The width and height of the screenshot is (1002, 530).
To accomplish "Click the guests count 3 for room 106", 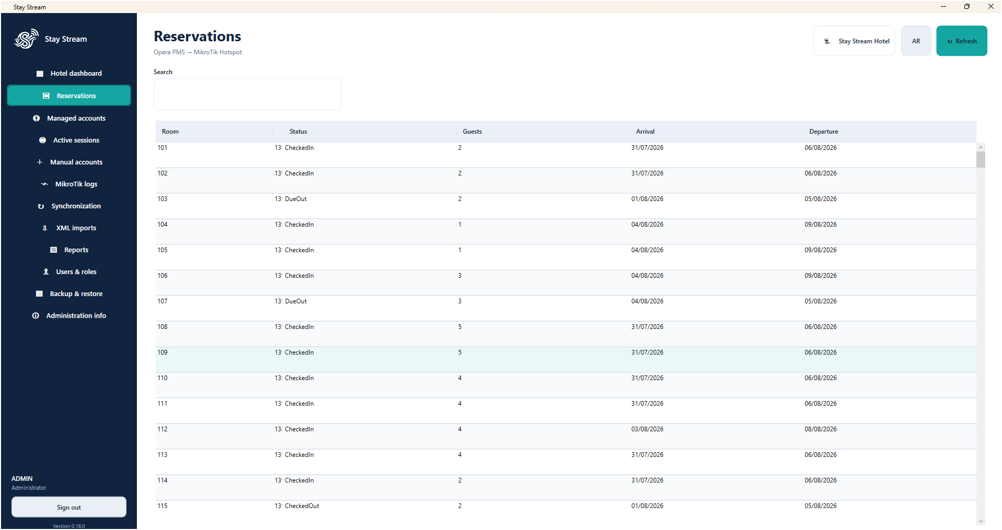I will [460, 276].
